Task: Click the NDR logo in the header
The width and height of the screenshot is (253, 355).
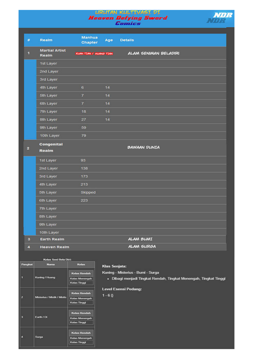Action: click(219, 18)
